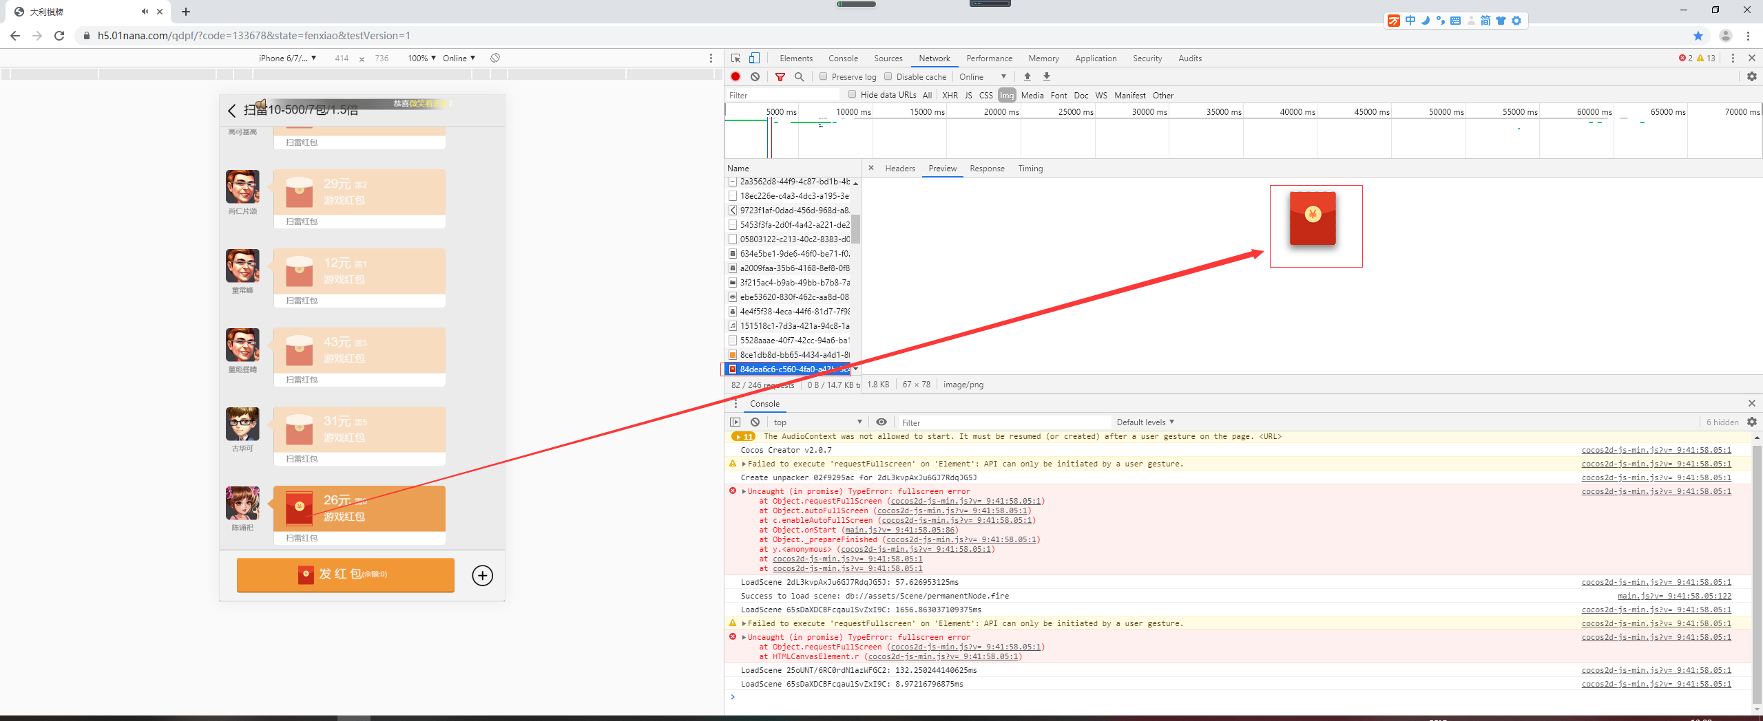1763x721 pixels.
Task: Stop recording network log
Action: coord(736,77)
